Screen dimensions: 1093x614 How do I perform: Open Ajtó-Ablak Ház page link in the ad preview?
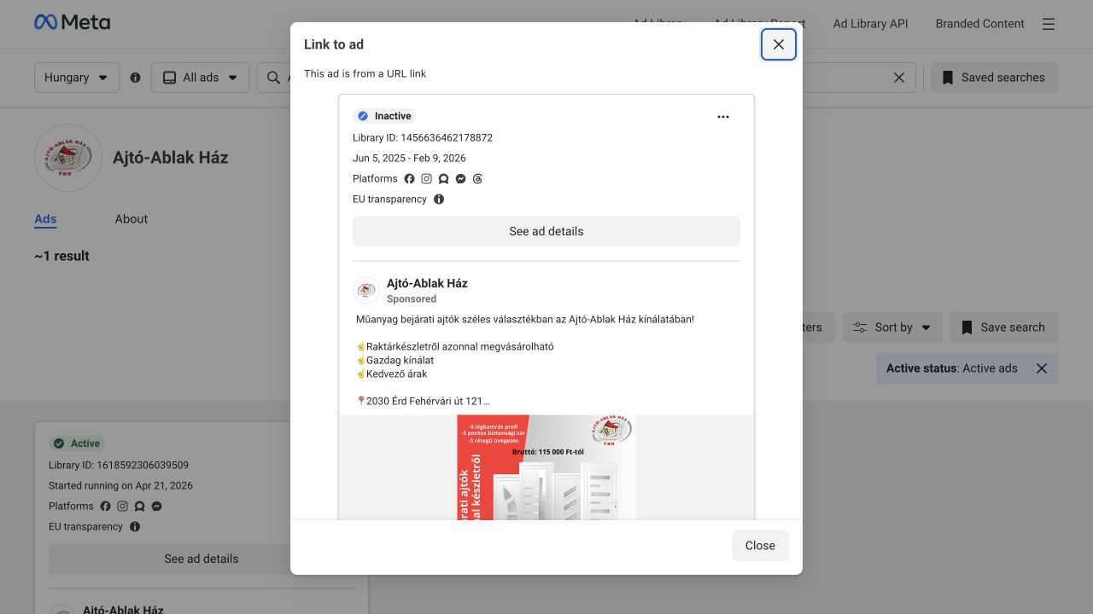(427, 283)
